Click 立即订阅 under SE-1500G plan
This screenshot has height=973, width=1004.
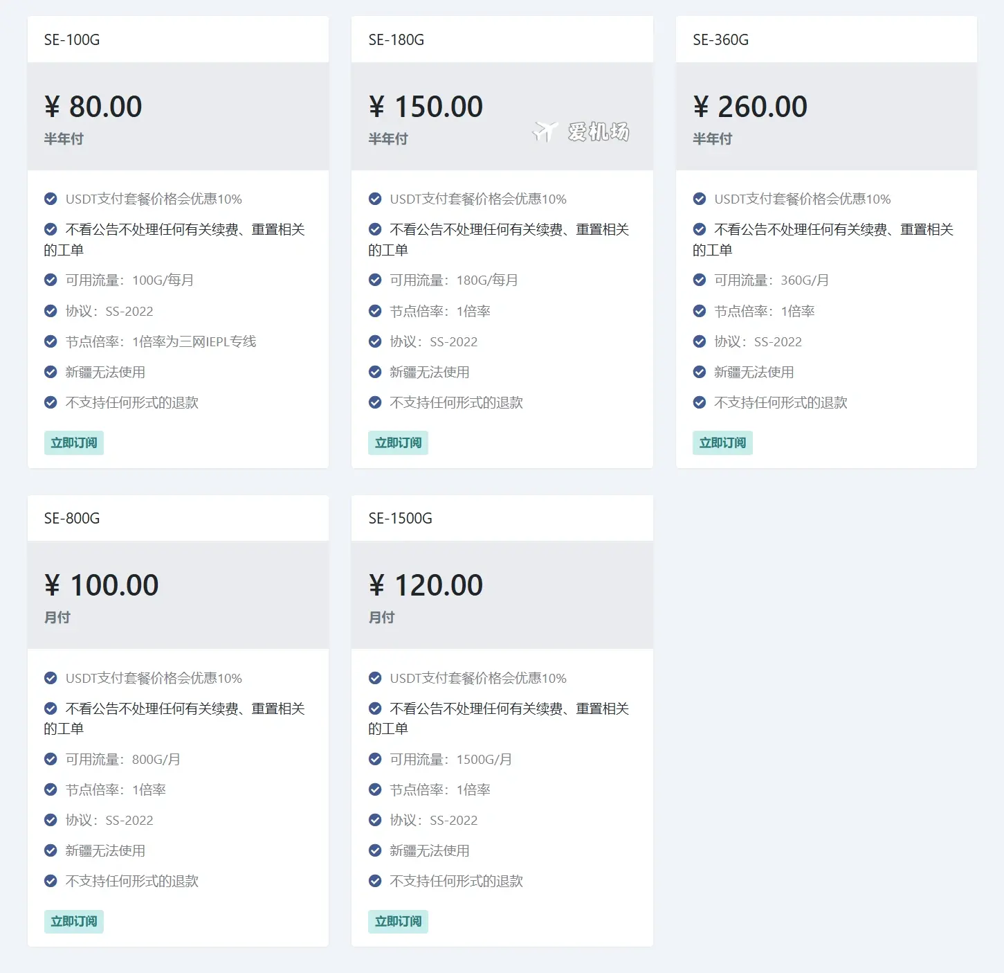coord(398,922)
